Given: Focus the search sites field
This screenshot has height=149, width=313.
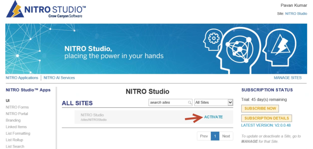Looking at the screenshot, I should (x=170, y=102).
